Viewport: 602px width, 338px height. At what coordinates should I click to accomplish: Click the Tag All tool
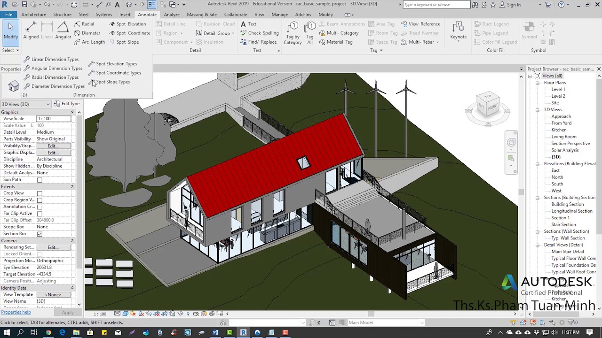pos(310,33)
